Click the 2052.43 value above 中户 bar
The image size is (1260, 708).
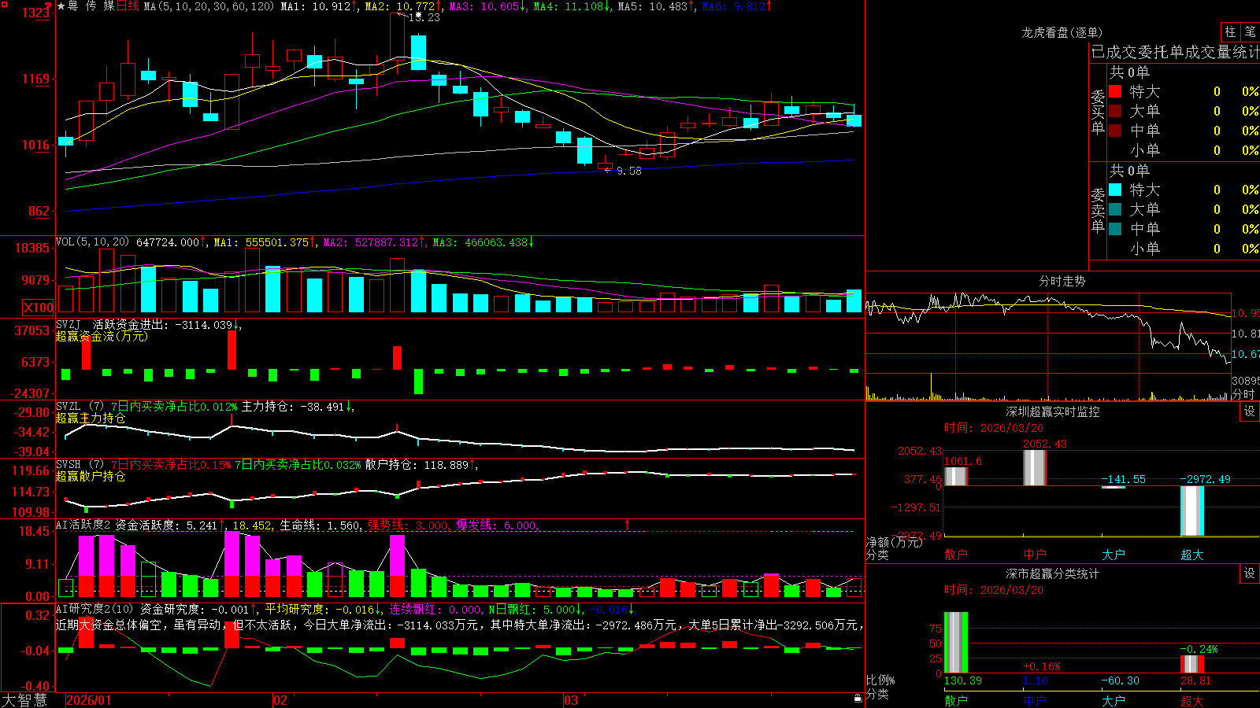1045,444
